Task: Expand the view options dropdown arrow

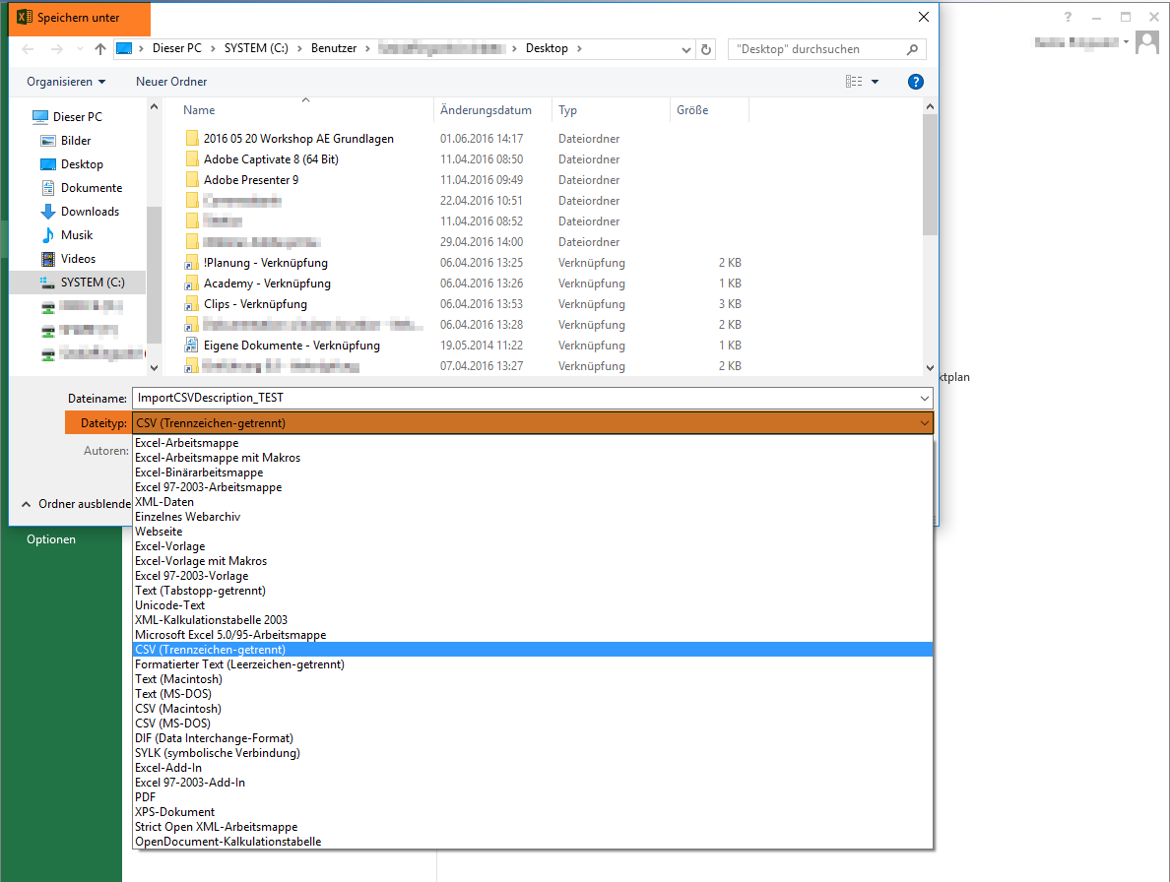Action: pyautogui.click(x=876, y=82)
